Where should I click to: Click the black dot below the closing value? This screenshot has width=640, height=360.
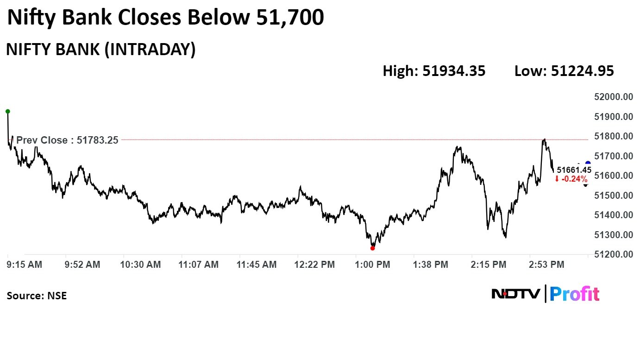(585, 185)
